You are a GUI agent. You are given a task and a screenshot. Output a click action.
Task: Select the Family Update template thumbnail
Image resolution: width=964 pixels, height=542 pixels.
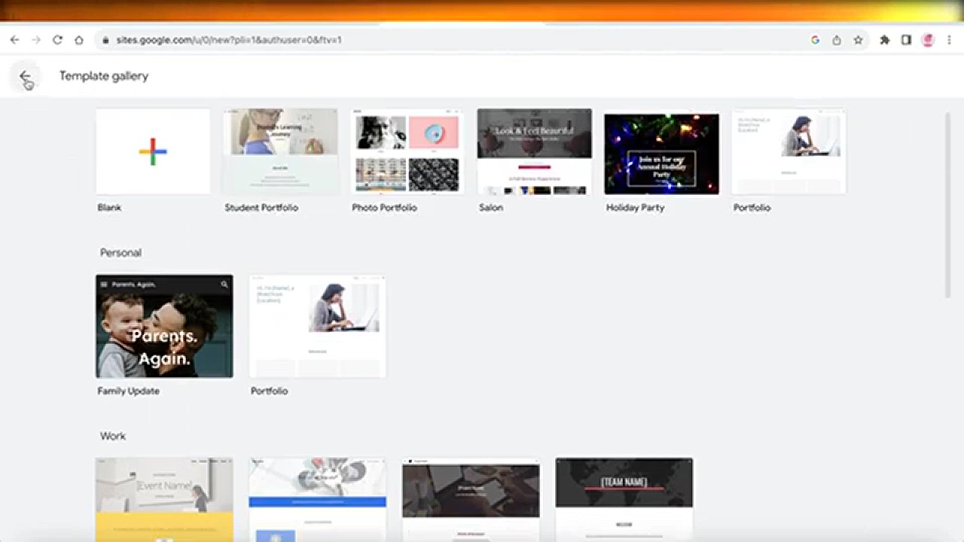(164, 326)
